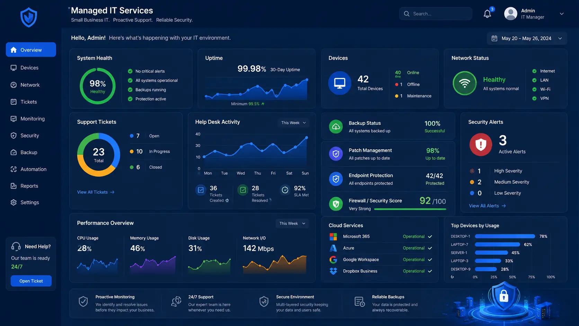Select Overview in the sidebar
579x326 pixels.
click(x=31, y=50)
